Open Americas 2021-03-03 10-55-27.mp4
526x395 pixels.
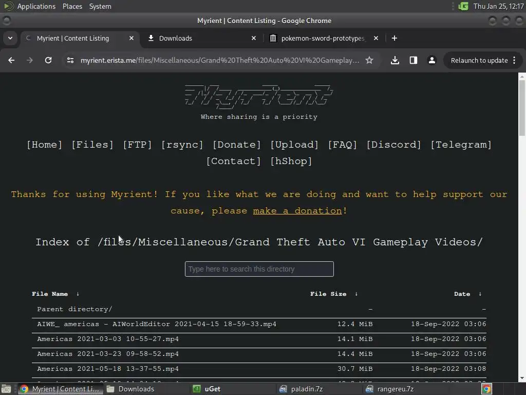[108, 339]
